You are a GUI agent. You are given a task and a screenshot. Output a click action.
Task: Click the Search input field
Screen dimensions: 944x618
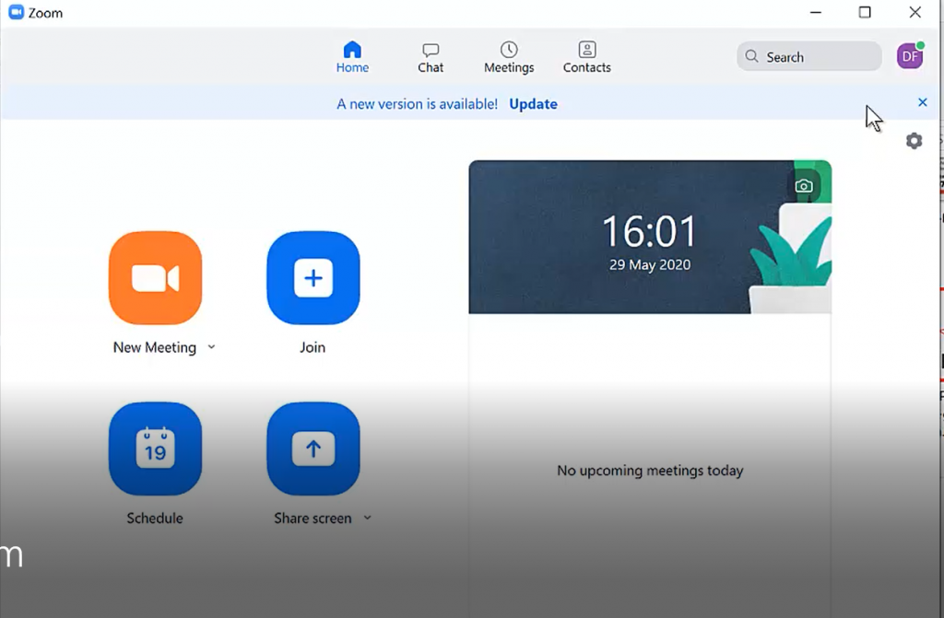pos(809,56)
